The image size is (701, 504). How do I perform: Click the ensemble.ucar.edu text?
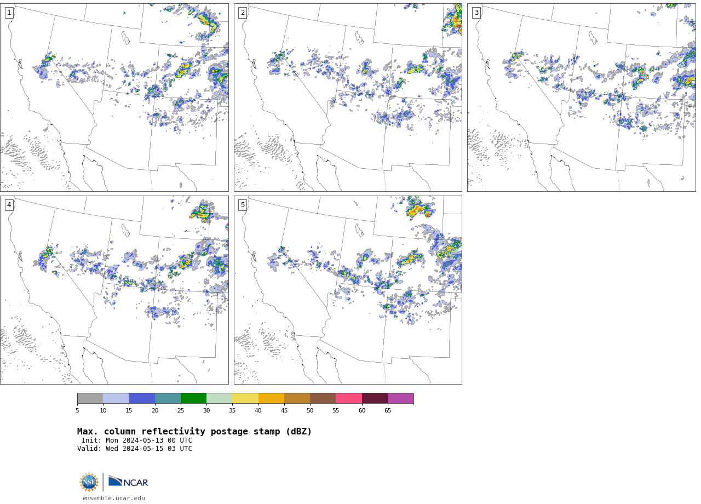tap(114, 499)
